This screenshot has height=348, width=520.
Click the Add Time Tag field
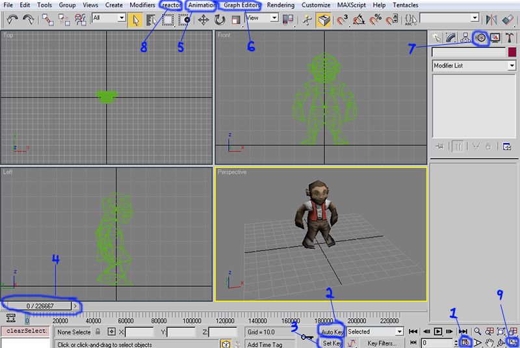click(x=268, y=344)
